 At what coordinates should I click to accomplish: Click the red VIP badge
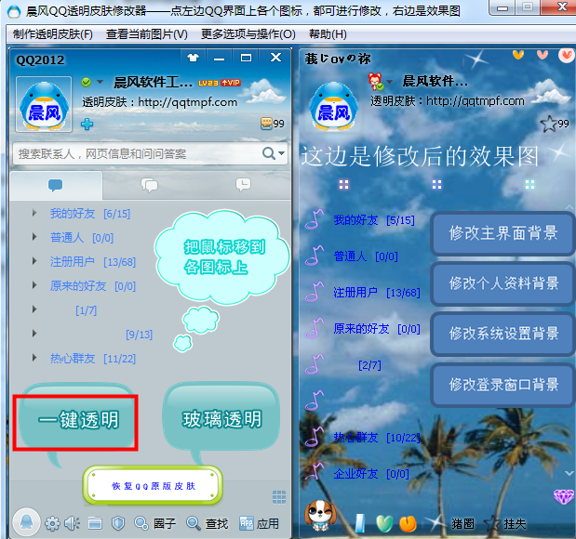(231, 83)
